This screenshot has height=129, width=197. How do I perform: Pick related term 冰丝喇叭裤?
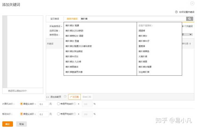pyautogui.click(x=144, y=72)
